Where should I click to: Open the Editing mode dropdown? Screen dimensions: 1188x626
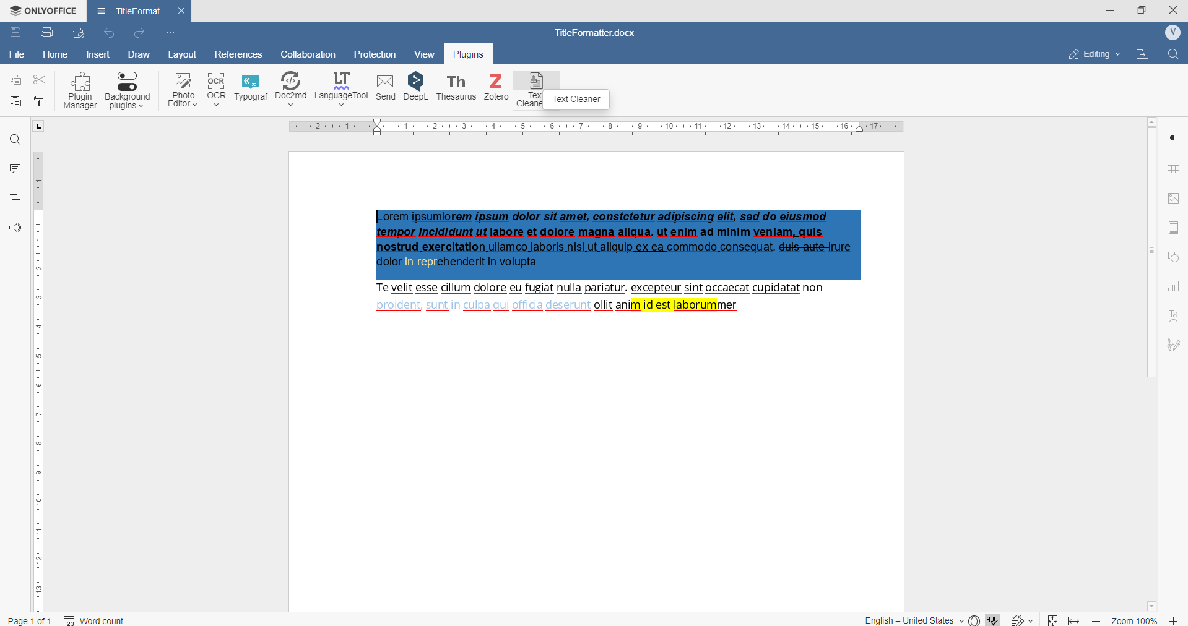[x=1094, y=54]
